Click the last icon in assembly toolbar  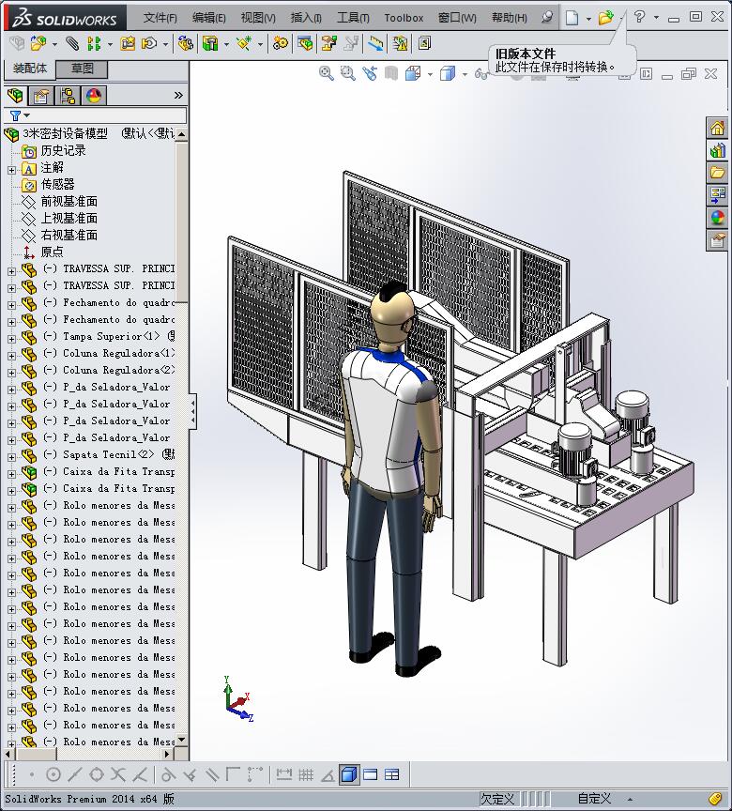tap(424, 43)
